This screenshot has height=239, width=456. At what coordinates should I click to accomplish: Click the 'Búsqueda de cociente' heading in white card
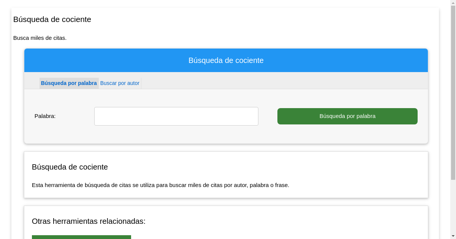point(70,167)
